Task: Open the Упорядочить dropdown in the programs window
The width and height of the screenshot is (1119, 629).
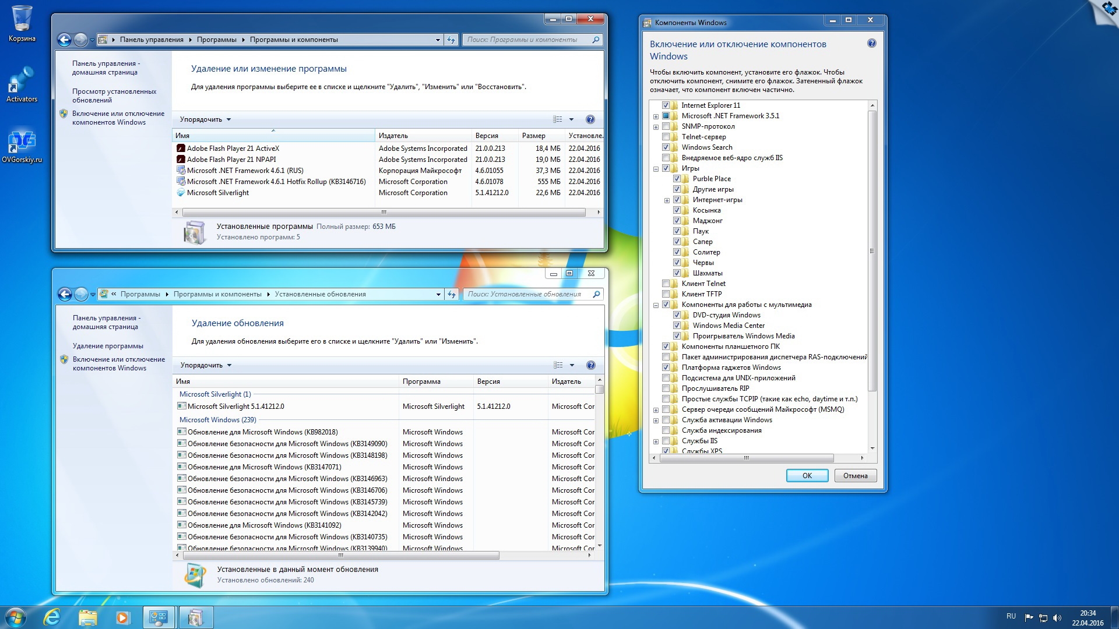Action: pyautogui.click(x=205, y=119)
